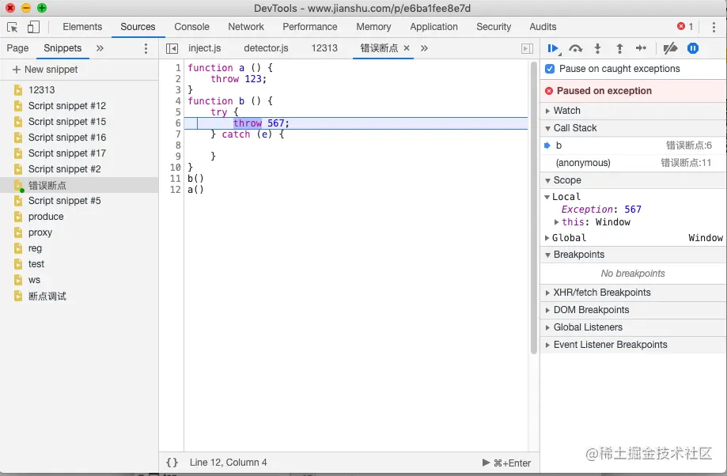The image size is (727, 476).
Task: Open the produce snippet
Action: (x=79, y=217)
